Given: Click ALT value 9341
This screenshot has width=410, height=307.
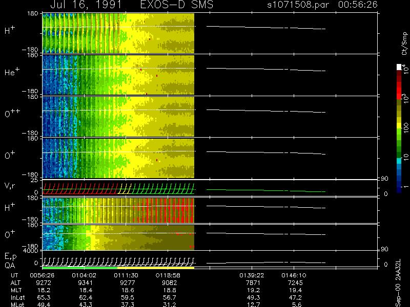Looking at the screenshot, I should 86,283.
